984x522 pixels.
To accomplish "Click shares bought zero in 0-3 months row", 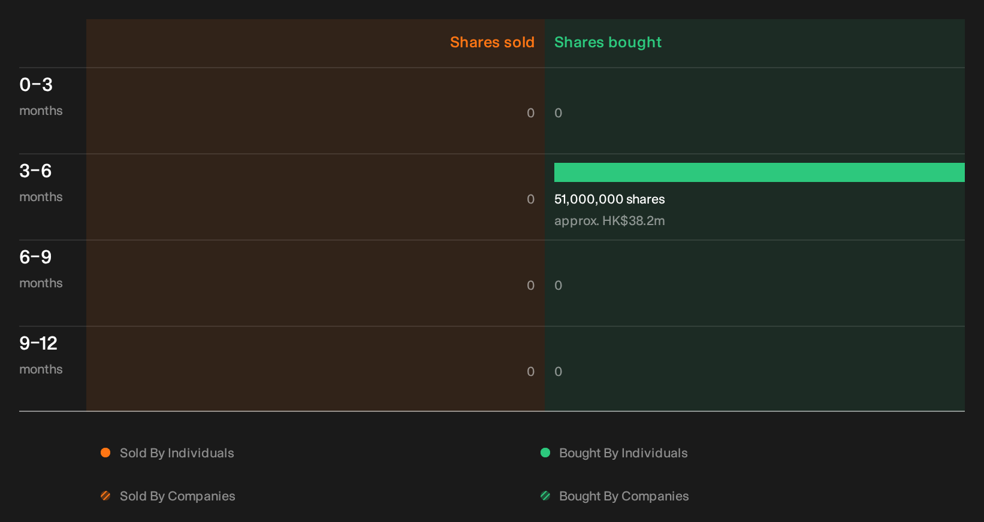I will pyautogui.click(x=558, y=113).
